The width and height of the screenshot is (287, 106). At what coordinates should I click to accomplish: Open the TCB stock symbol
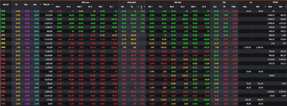pyautogui.click(x=3, y=59)
